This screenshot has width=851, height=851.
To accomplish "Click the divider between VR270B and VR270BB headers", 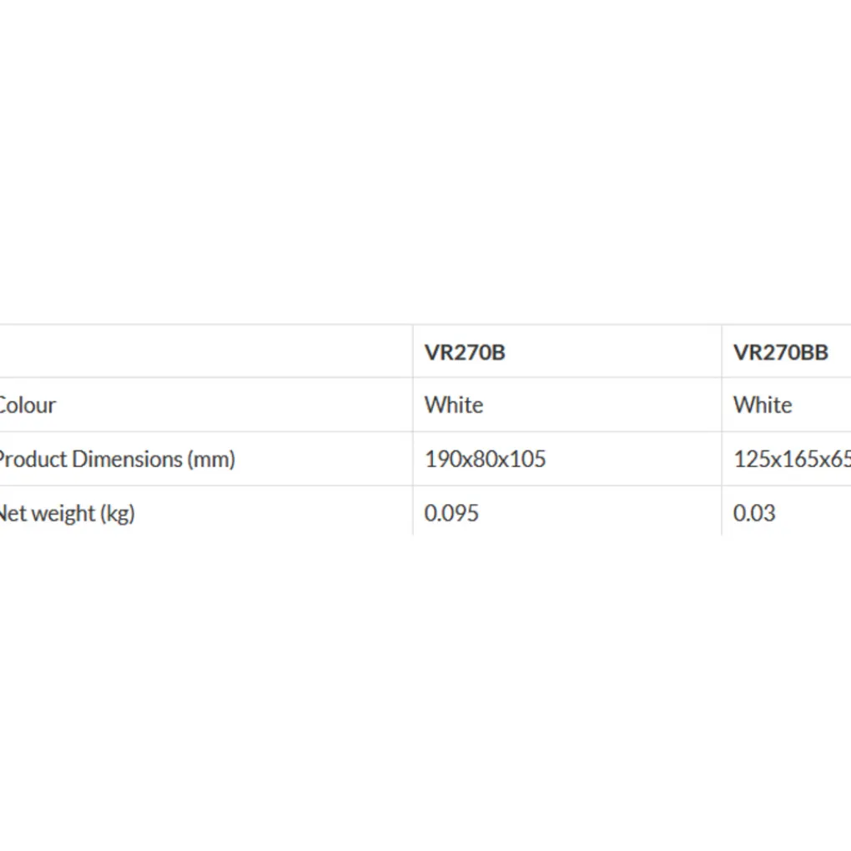I will (722, 351).
